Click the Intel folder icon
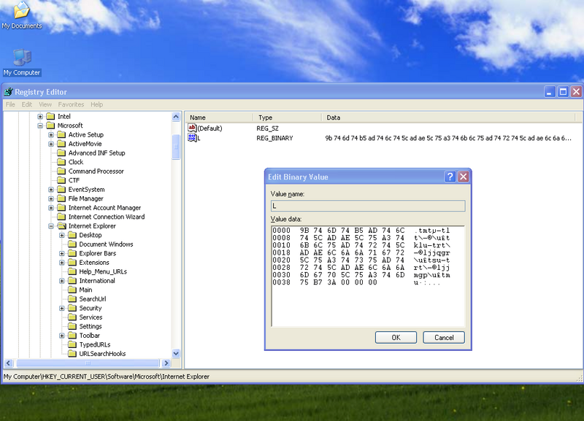Screen dimensions: 584x421 [x=50, y=117]
